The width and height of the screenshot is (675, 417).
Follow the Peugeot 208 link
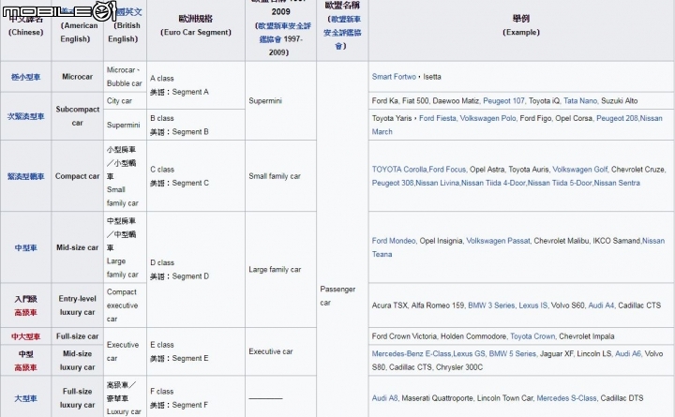[x=617, y=118]
